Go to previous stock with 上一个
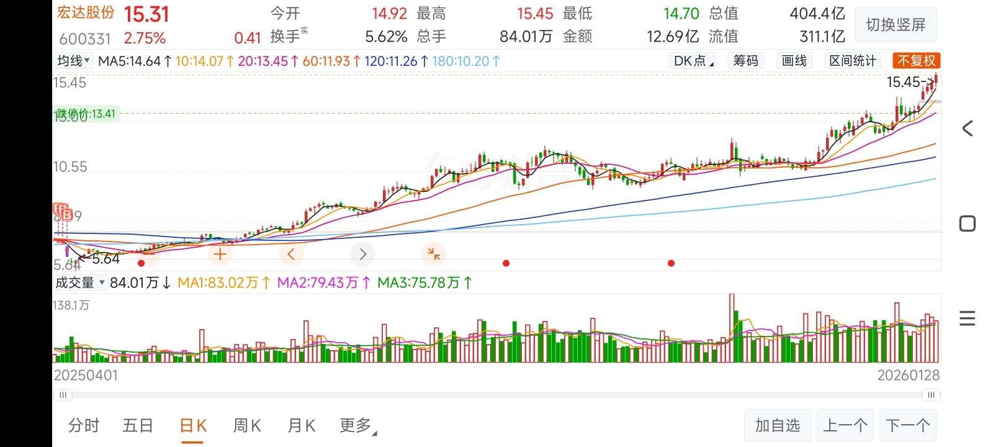 (x=845, y=425)
